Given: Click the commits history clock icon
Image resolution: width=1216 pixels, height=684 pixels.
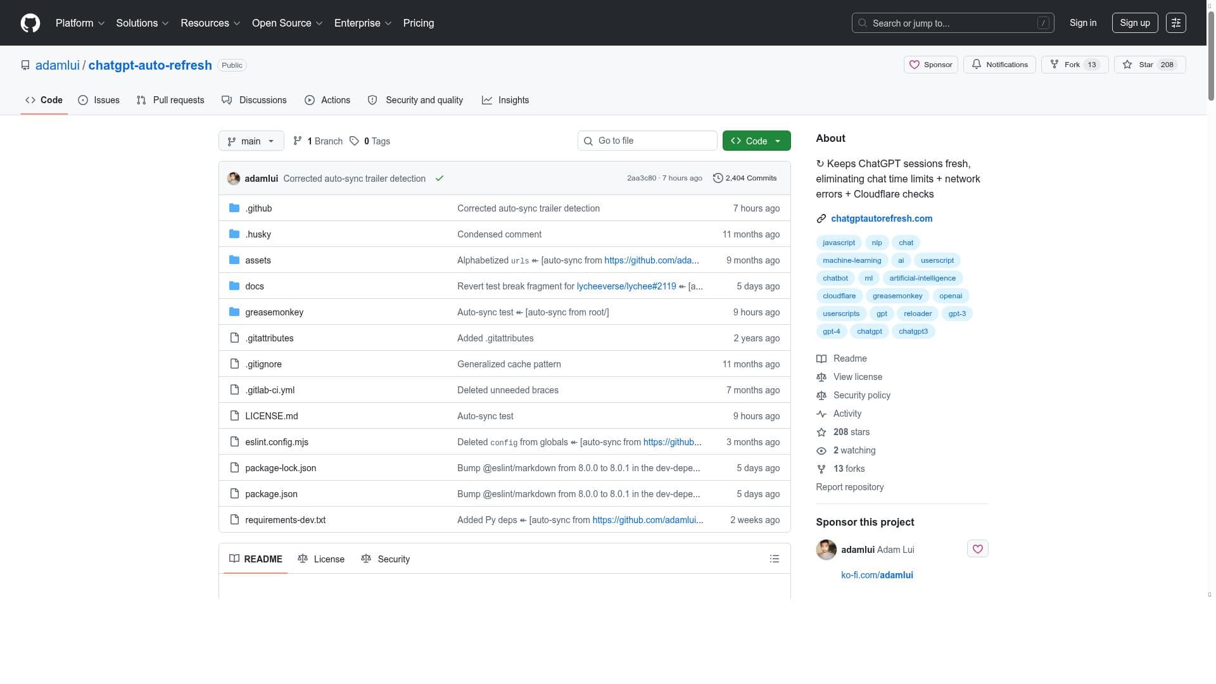Looking at the screenshot, I should pos(718,179).
